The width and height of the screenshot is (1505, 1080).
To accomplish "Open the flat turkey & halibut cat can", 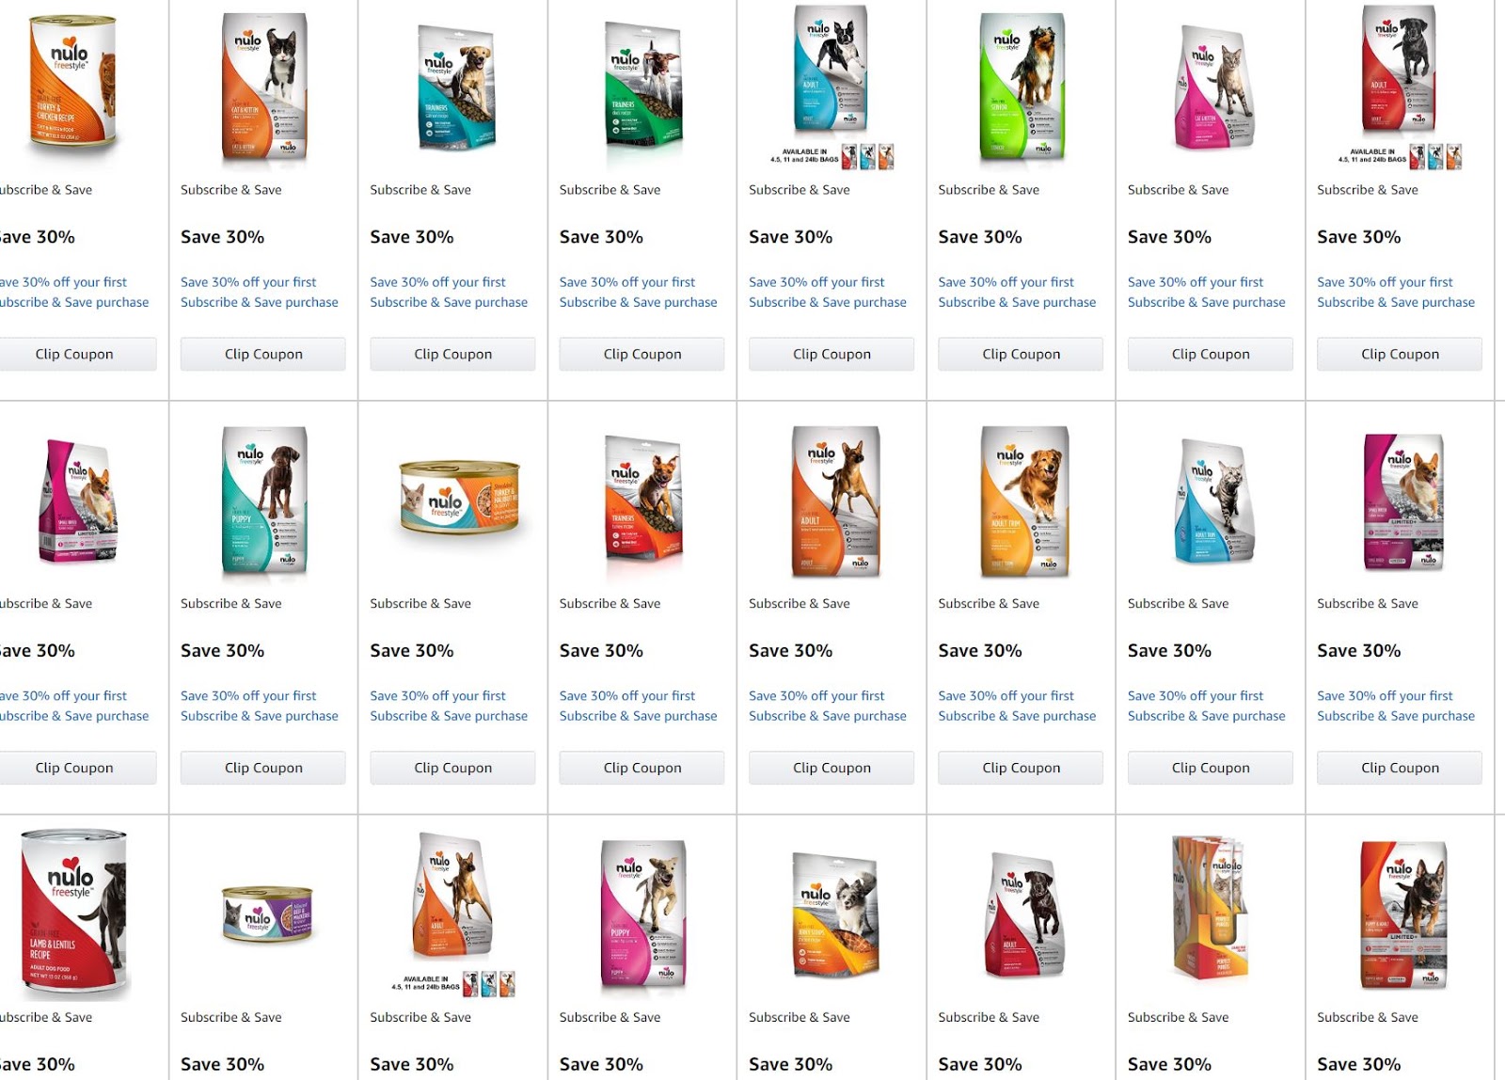I will coord(459,496).
